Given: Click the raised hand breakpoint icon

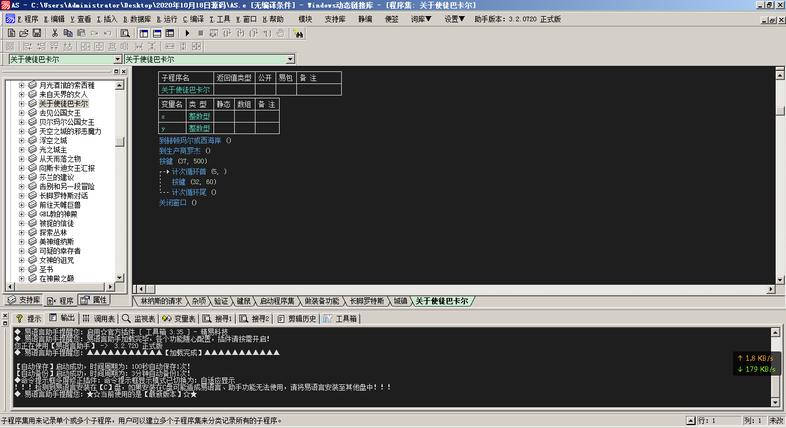Looking at the screenshot, I should (x=280, y=33).
